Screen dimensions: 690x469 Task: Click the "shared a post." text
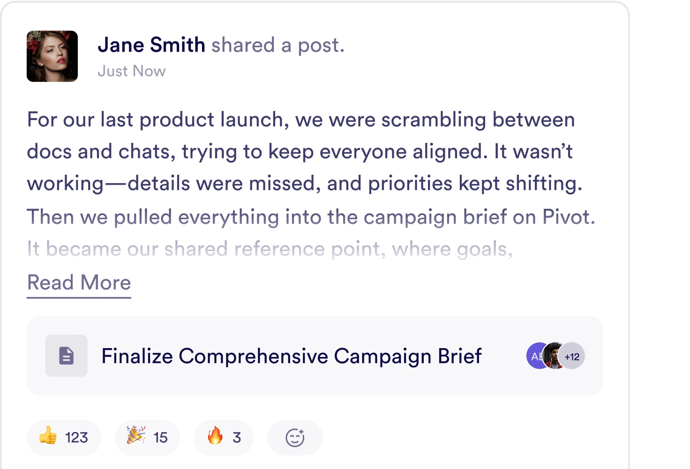tap(277, 45)
